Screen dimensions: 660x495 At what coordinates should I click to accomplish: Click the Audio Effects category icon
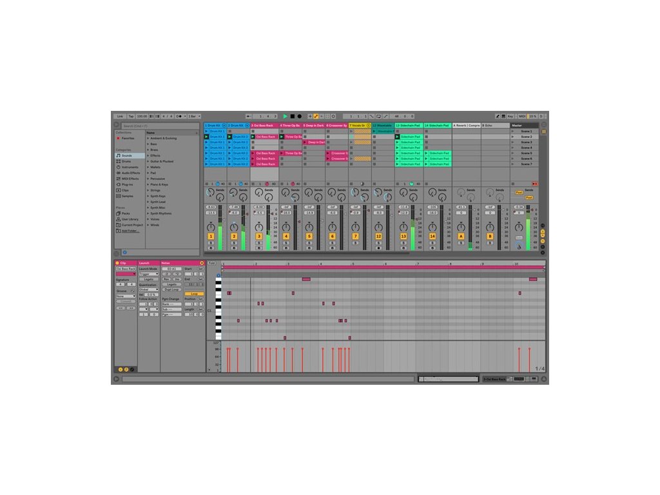pos(119,173)
